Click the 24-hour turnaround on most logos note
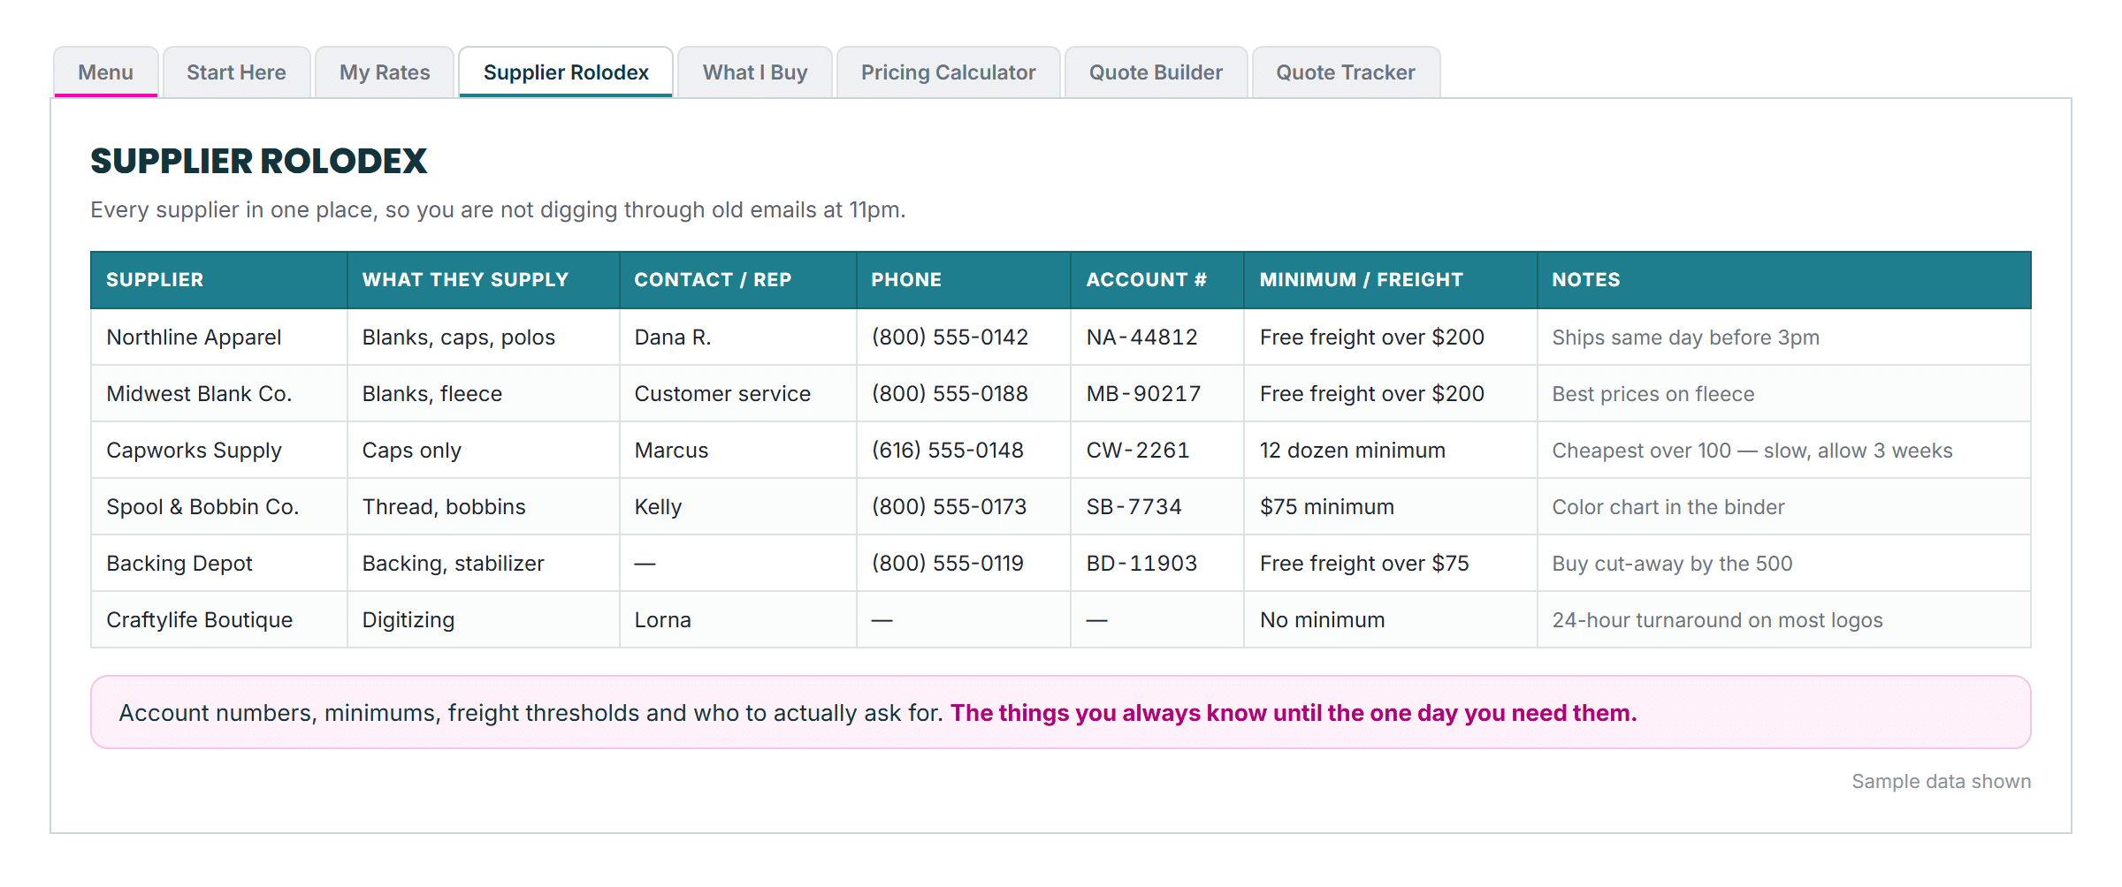2122x887 pixels. (x=1784, y=620)
